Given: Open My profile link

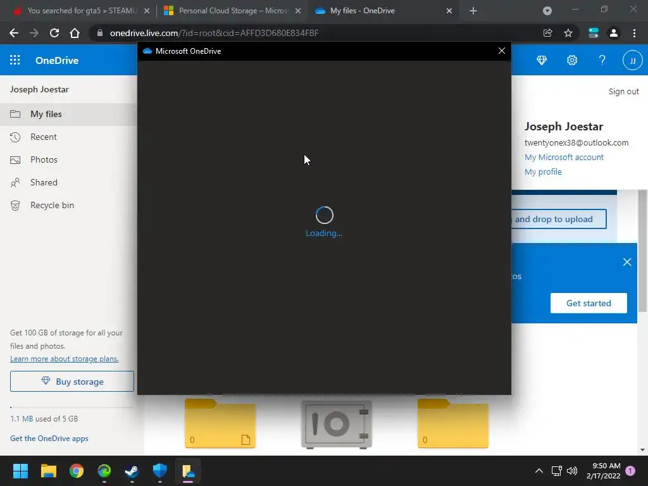Looking at the screenshot, I should pyautogui.click(x=542, y=171).
